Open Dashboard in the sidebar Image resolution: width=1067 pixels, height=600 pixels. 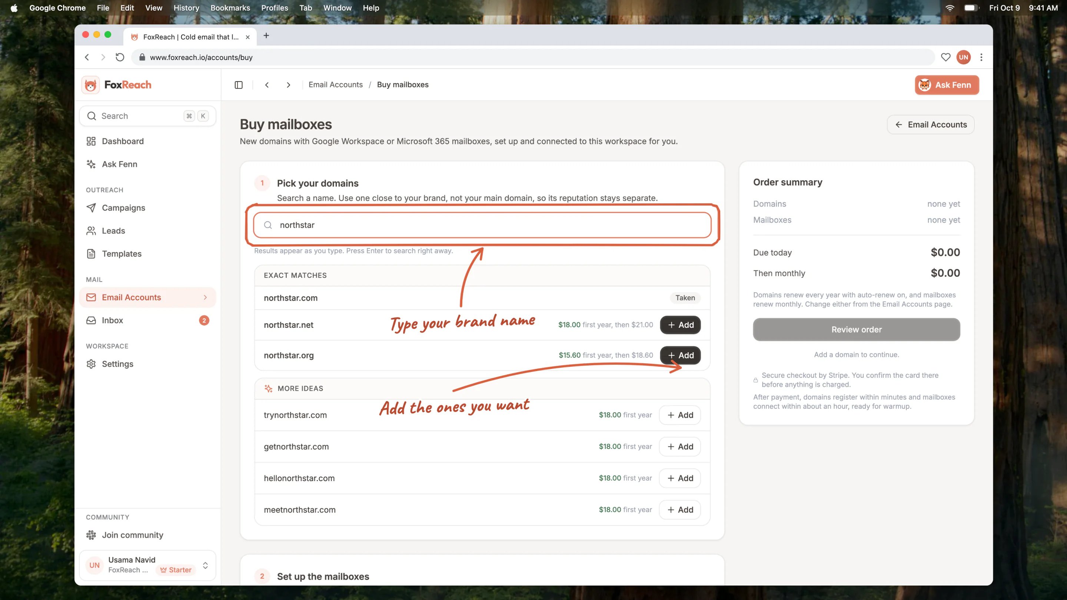(147, 141)
